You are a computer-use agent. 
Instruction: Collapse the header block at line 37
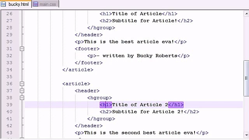22,91
